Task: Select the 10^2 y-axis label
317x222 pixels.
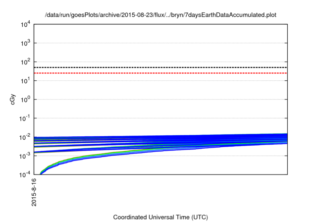Action: [x=26, y=62]
